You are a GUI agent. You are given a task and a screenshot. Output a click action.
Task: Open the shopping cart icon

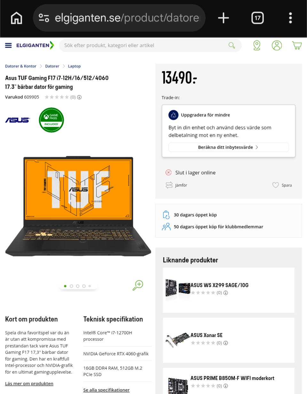(x=297, y=45)
